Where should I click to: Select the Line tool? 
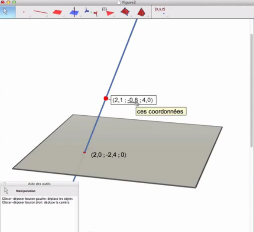41,12
